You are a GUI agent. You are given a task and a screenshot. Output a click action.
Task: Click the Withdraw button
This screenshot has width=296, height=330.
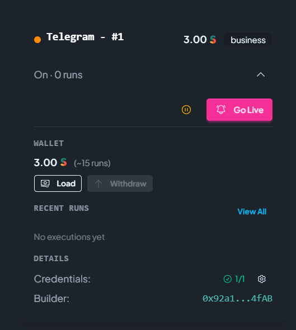click(x=120, y=183)
